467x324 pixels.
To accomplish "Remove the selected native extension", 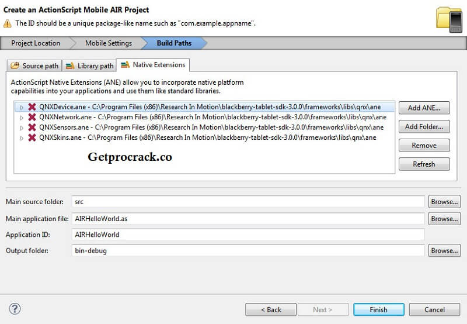I will pos(424,145).
